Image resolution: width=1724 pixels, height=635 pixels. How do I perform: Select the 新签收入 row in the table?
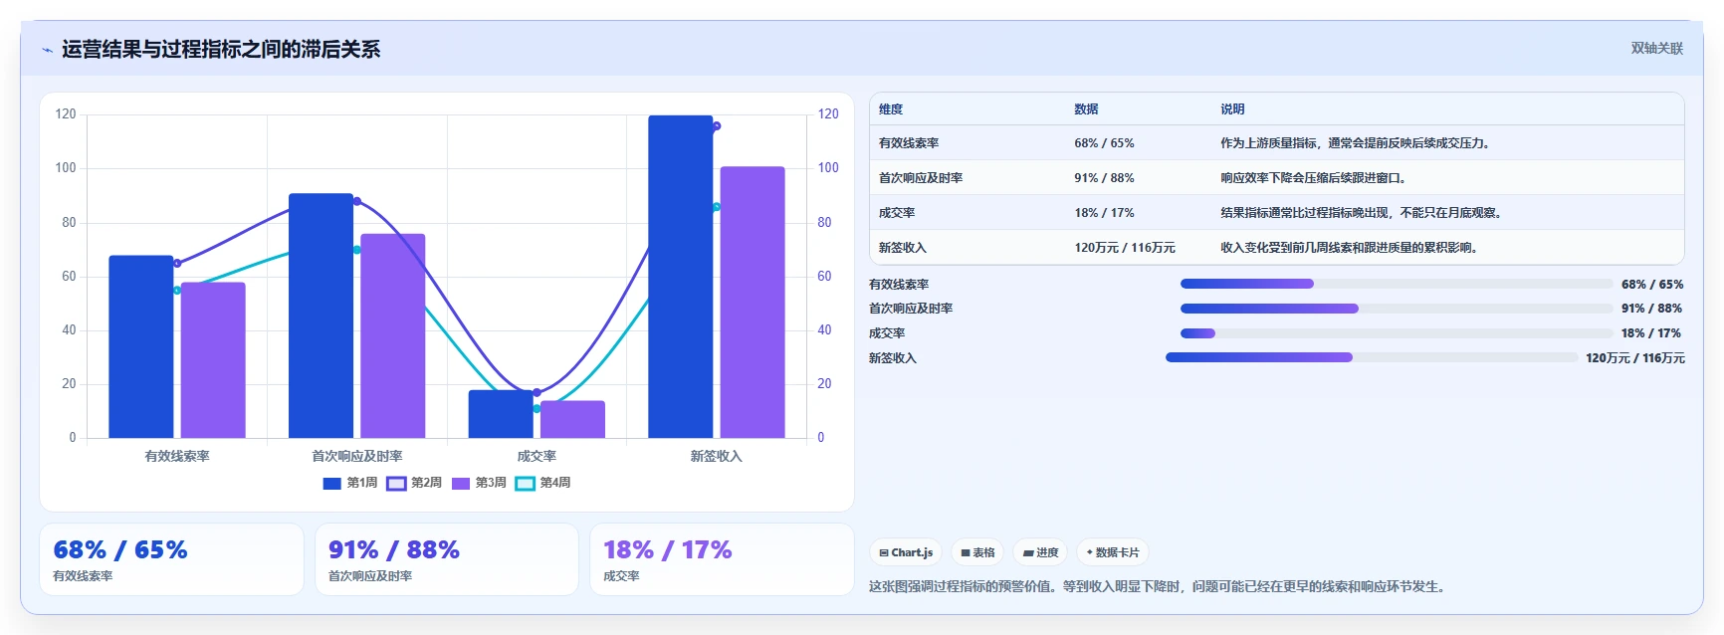(1277, 248)
